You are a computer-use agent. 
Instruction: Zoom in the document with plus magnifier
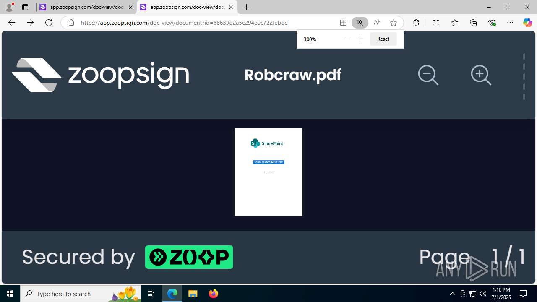[x=481, y=75]
